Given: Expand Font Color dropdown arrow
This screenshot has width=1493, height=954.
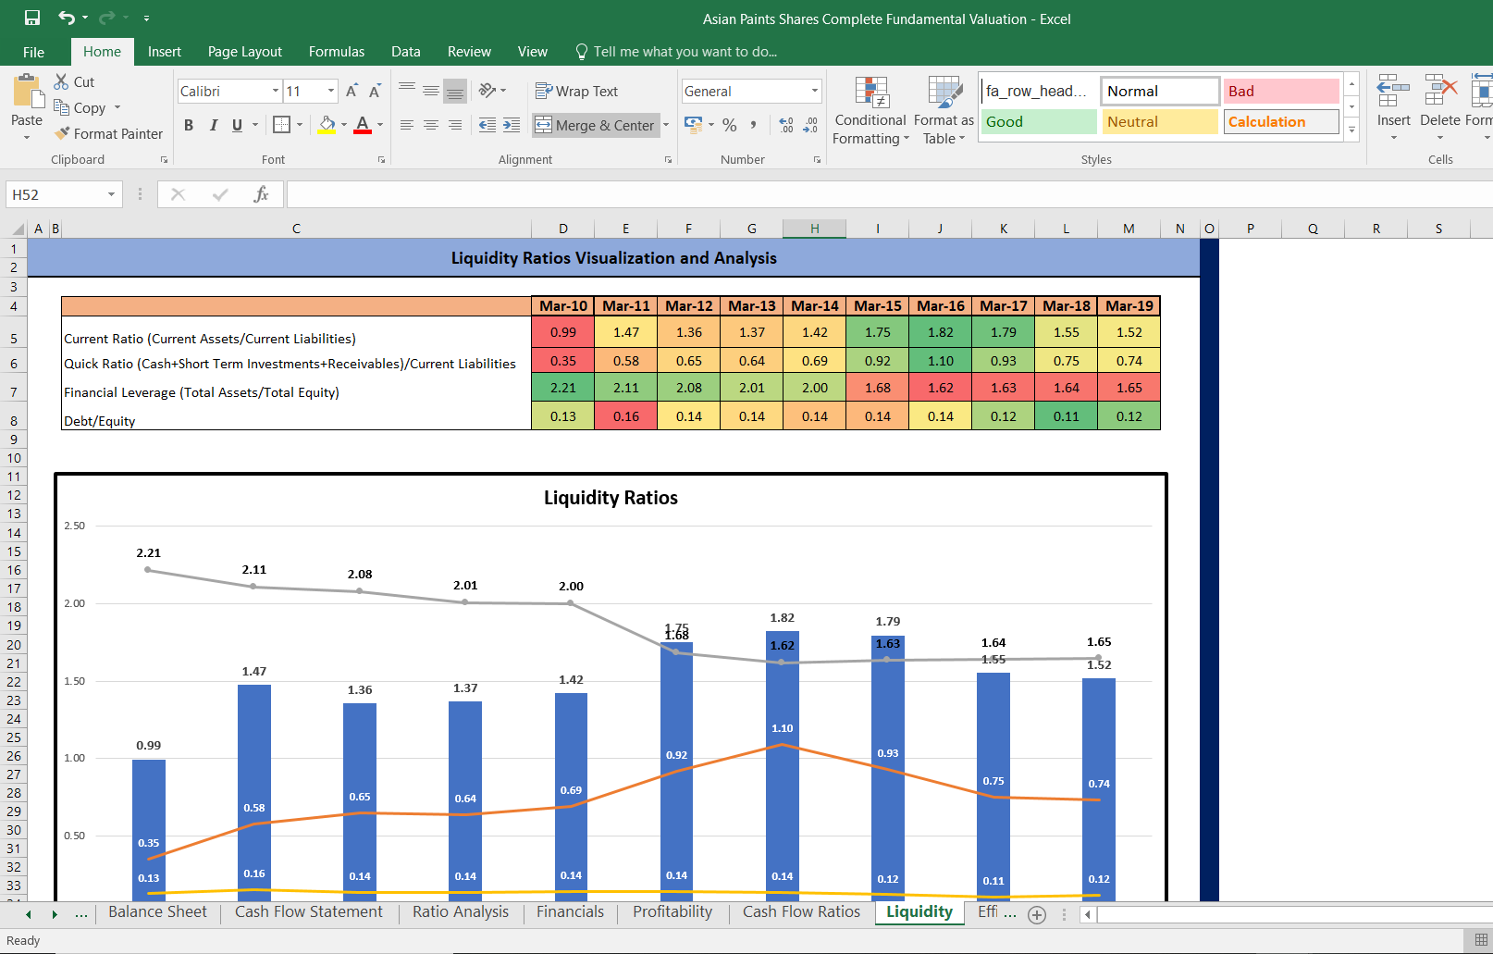Looking at the screenshot, I should (x=380, y=125).
